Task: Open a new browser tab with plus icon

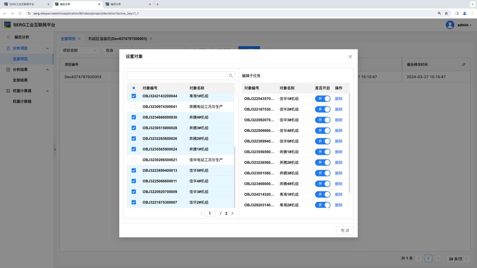Action: [x=157, y=4]
